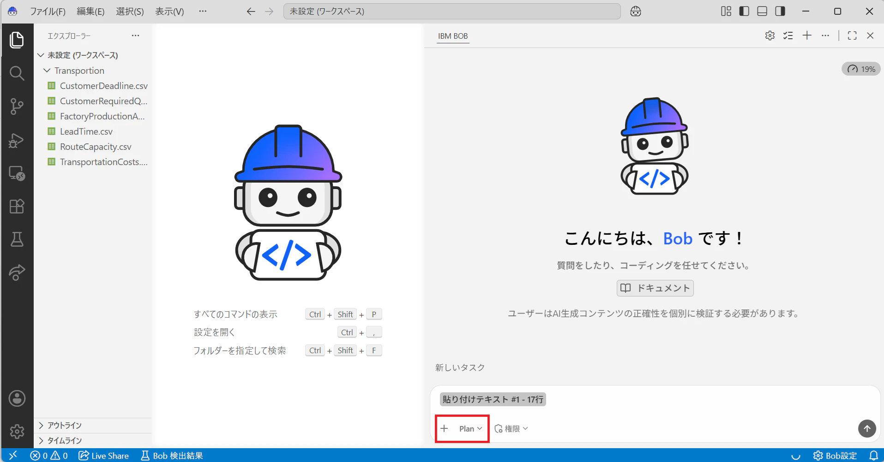Open the ドキュメント button

[655, 288]
